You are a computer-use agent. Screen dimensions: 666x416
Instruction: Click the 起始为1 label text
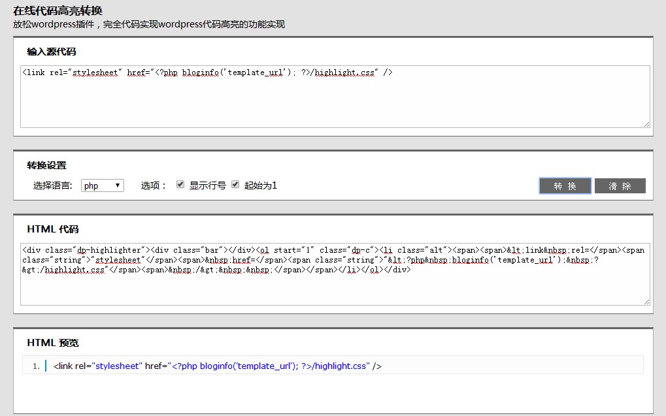[261, 185]
